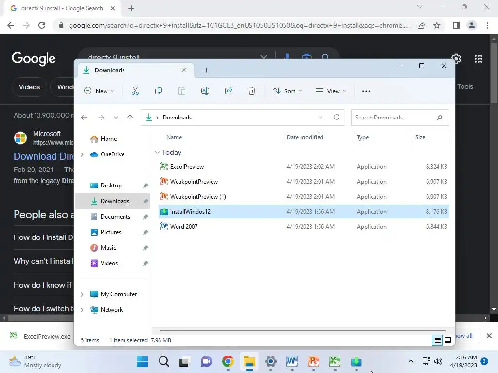Click Chrome's vertical page scrollbar
498x373 pixels.
point(494,72)
